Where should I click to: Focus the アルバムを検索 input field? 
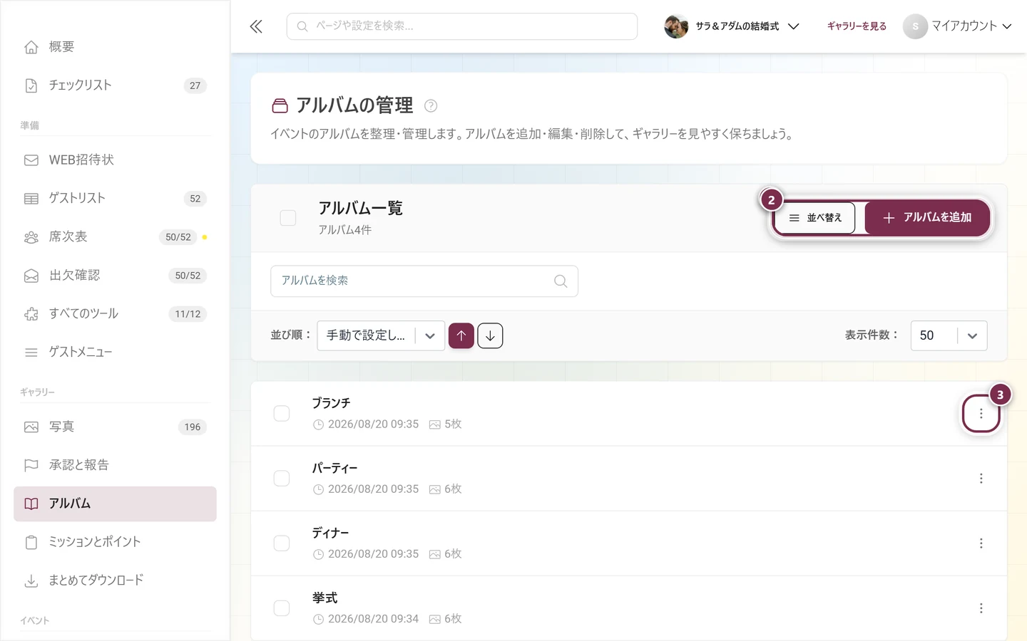pyautogui.click(x=424, y=281)
